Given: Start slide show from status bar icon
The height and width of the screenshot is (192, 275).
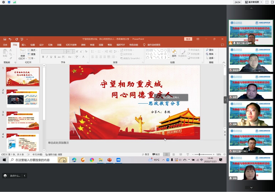Looking at the screenshot, I should point(188,155).
